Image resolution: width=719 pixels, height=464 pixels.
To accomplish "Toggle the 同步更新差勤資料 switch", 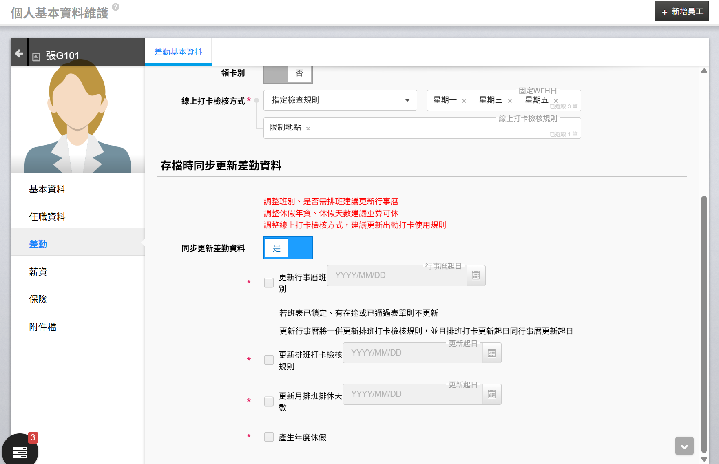I will [x=288, y=248].
